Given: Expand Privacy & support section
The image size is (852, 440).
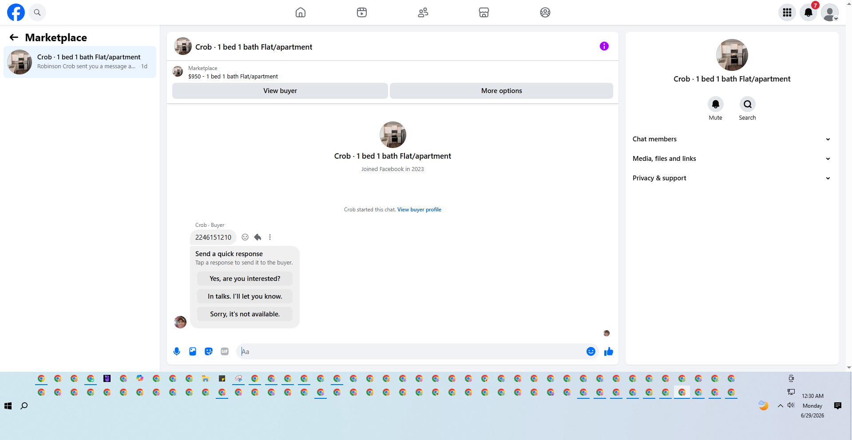Looking at the screenshot, I should (x=732, y=178).
